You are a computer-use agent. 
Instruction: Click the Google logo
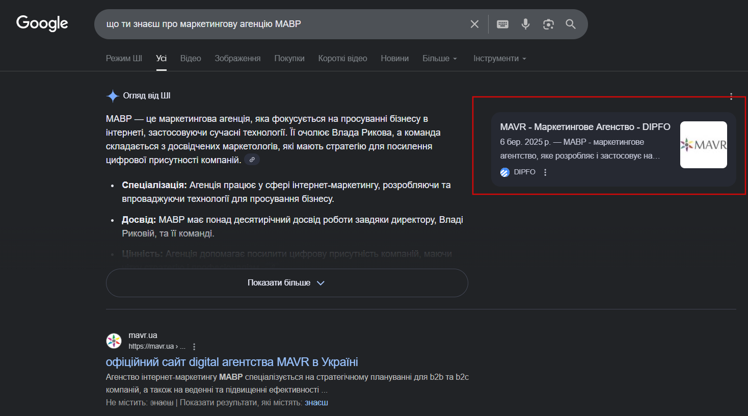(x=42, y=23)
